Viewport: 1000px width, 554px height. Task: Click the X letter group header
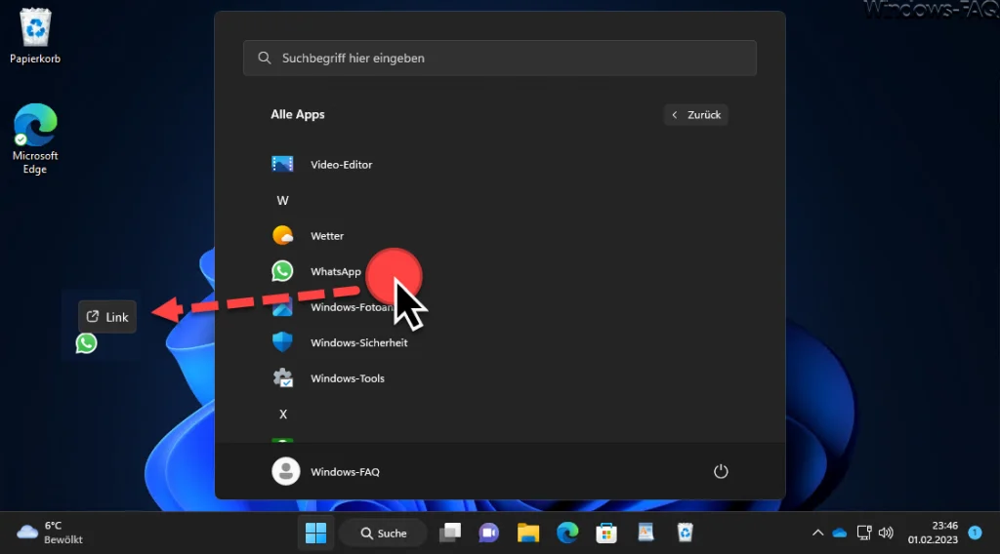point(283,415)
